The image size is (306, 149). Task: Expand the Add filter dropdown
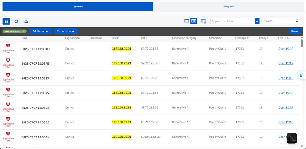[40, 31]
